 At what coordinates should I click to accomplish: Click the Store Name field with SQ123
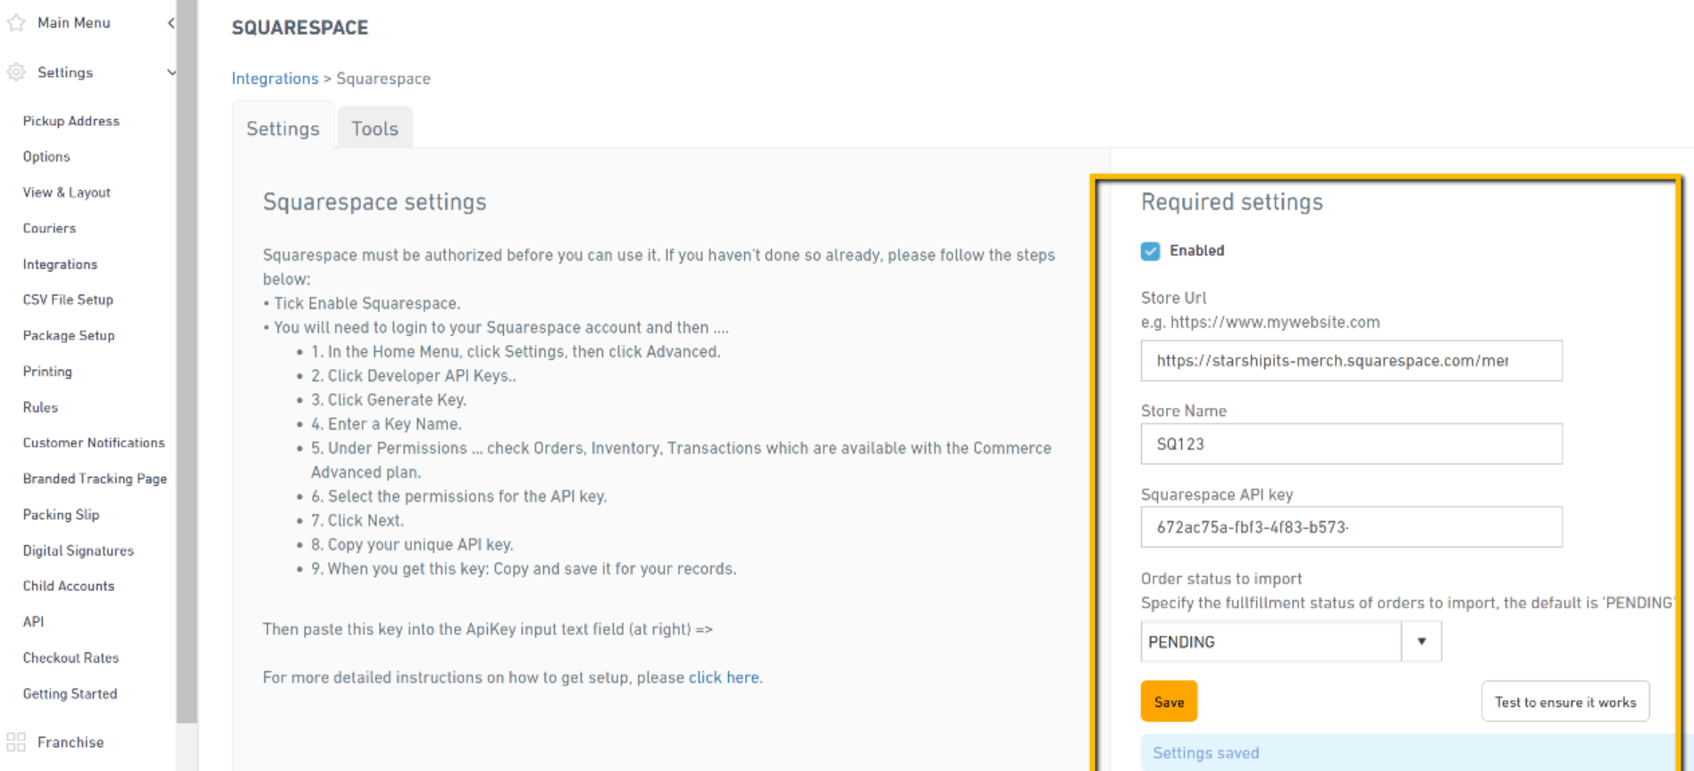coord(1351,444)
